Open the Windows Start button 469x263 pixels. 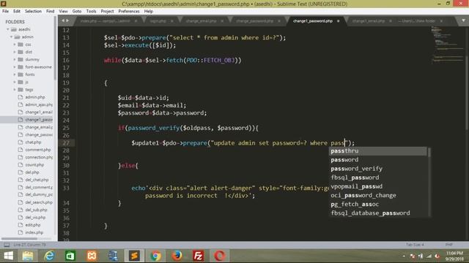point(8,256)
